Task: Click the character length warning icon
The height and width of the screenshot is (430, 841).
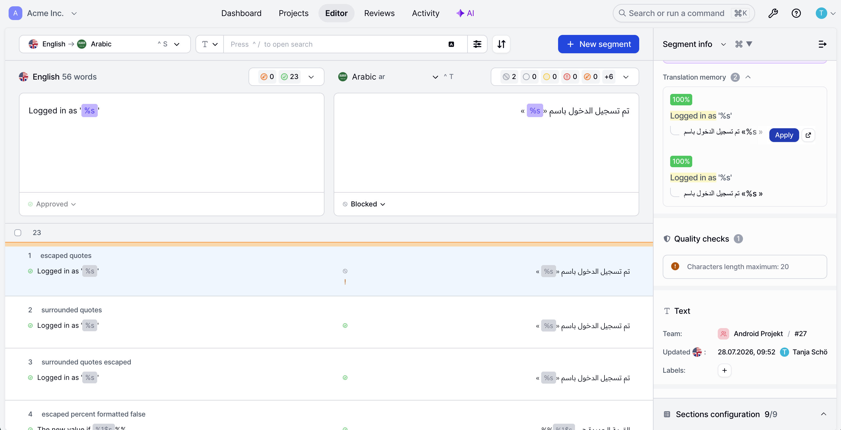Action: [x=675, y=266]
